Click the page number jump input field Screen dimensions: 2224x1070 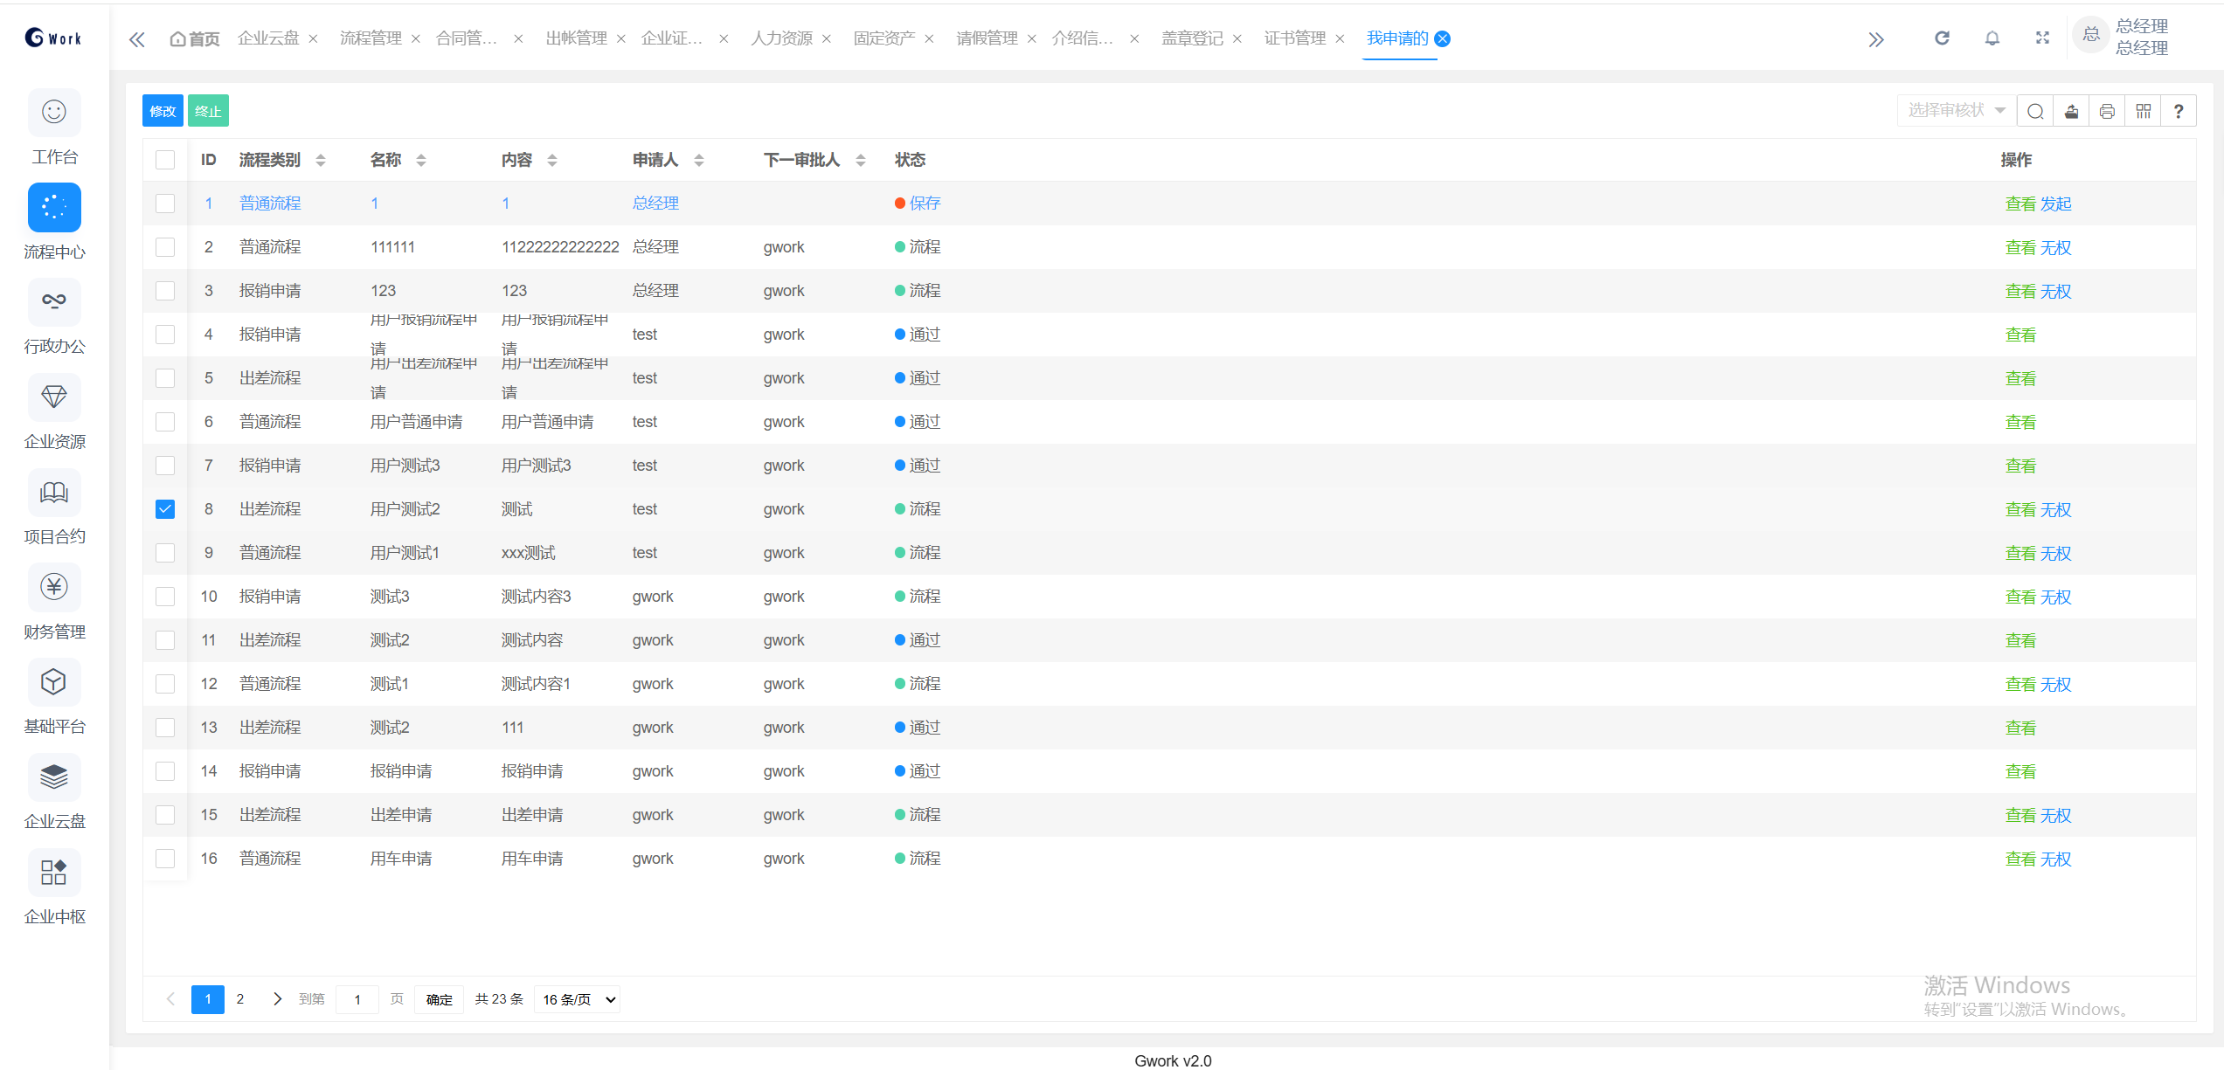tap(357, 999)
